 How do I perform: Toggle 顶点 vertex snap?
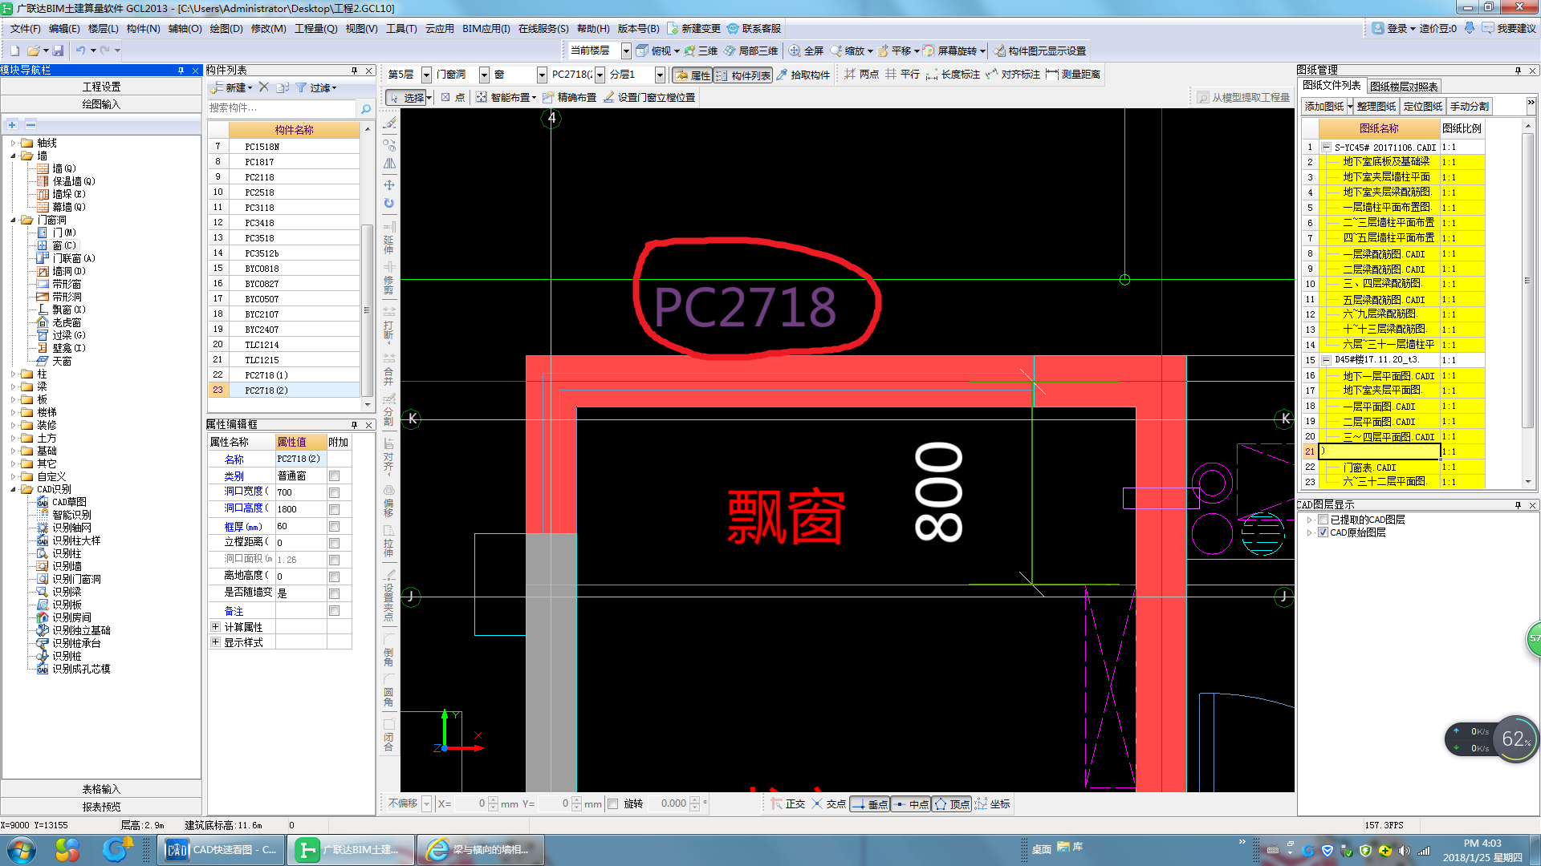click(x=951, y=803)
